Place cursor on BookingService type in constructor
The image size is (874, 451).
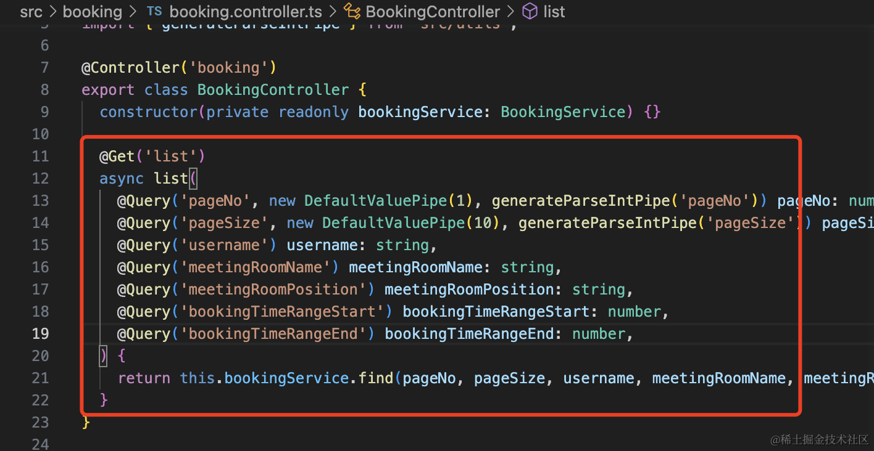tap(563, 112)
